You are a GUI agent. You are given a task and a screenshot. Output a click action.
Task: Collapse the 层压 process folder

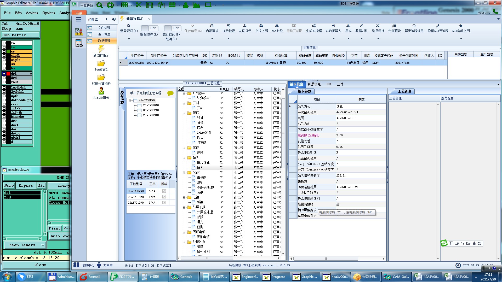click(184, 113)
